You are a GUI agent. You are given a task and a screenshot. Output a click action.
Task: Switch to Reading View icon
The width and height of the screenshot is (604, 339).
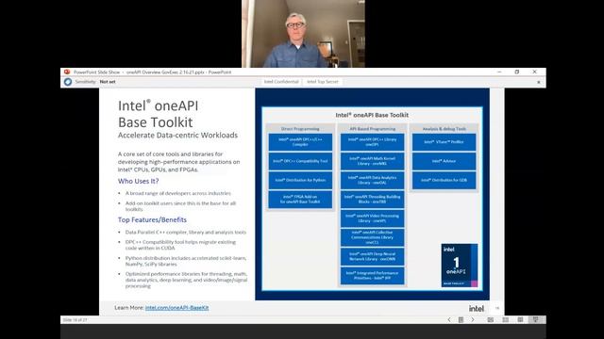coord(520,320)
